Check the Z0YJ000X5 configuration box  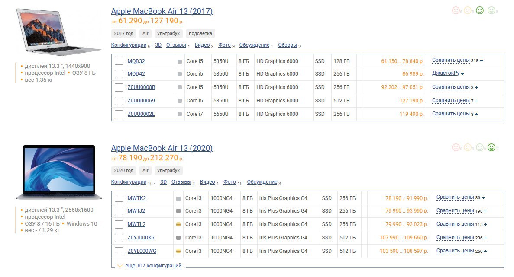click(x=119, y=238)
